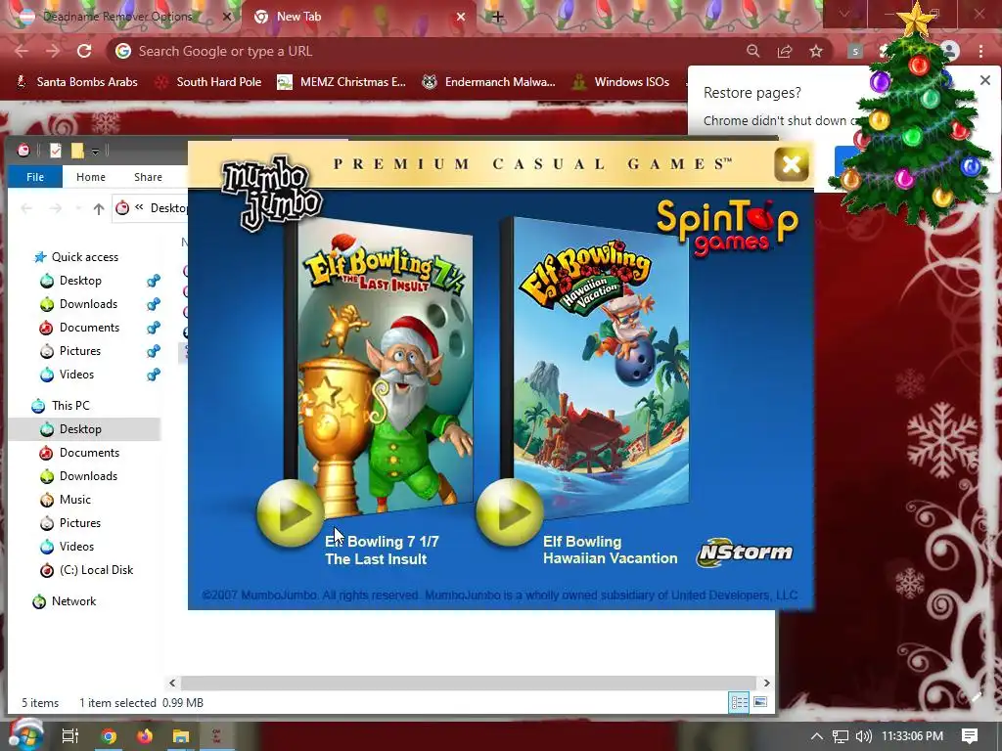Bookmark this tab star icon
The width and height of the screenshot is (1002, 751).
816,51
